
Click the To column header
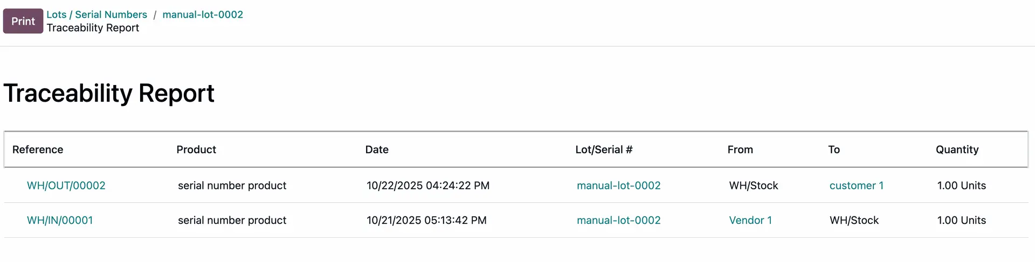834,150
